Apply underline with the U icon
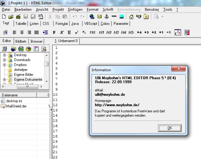This screenshot has width=201, height=159. (x=69, y=32)
